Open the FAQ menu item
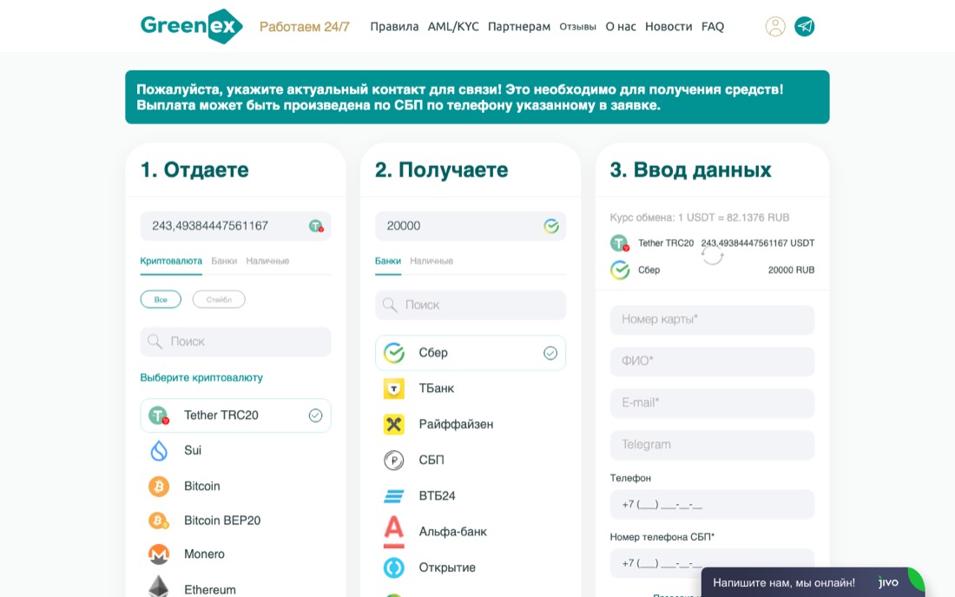The height and width of the screenshot is (597, 955). 713,27
